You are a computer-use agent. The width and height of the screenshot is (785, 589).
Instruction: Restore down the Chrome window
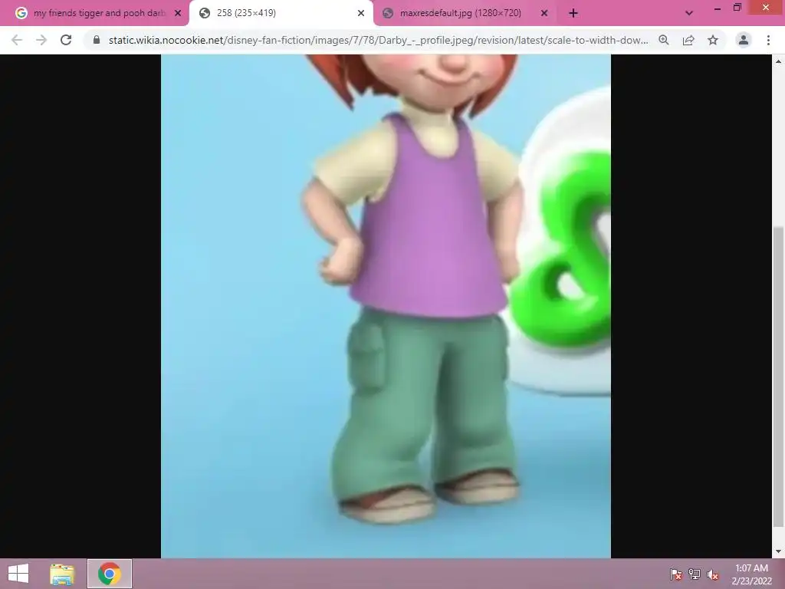737,7
